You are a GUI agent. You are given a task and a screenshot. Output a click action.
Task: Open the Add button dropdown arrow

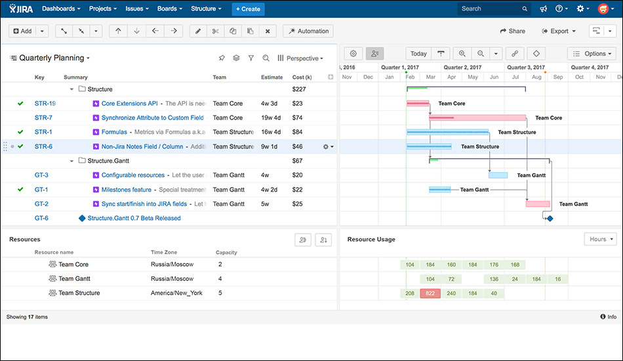(x=42, y=31)
